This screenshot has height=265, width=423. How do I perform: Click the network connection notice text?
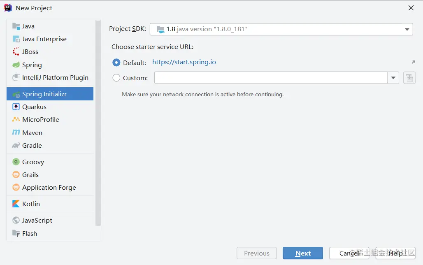[202, 95]
